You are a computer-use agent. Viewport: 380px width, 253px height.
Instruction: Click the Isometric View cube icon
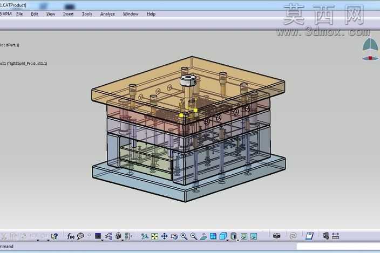click(223, 236)
